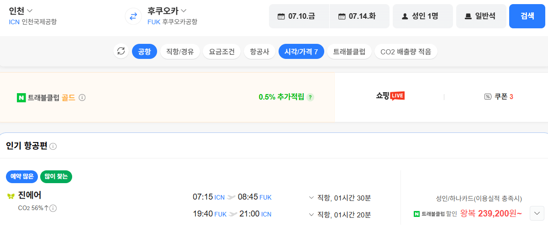The height and width of the screenshot is (232, 548).
Task: Open info icon next to 인기 항공편
Action: (53, 147)
